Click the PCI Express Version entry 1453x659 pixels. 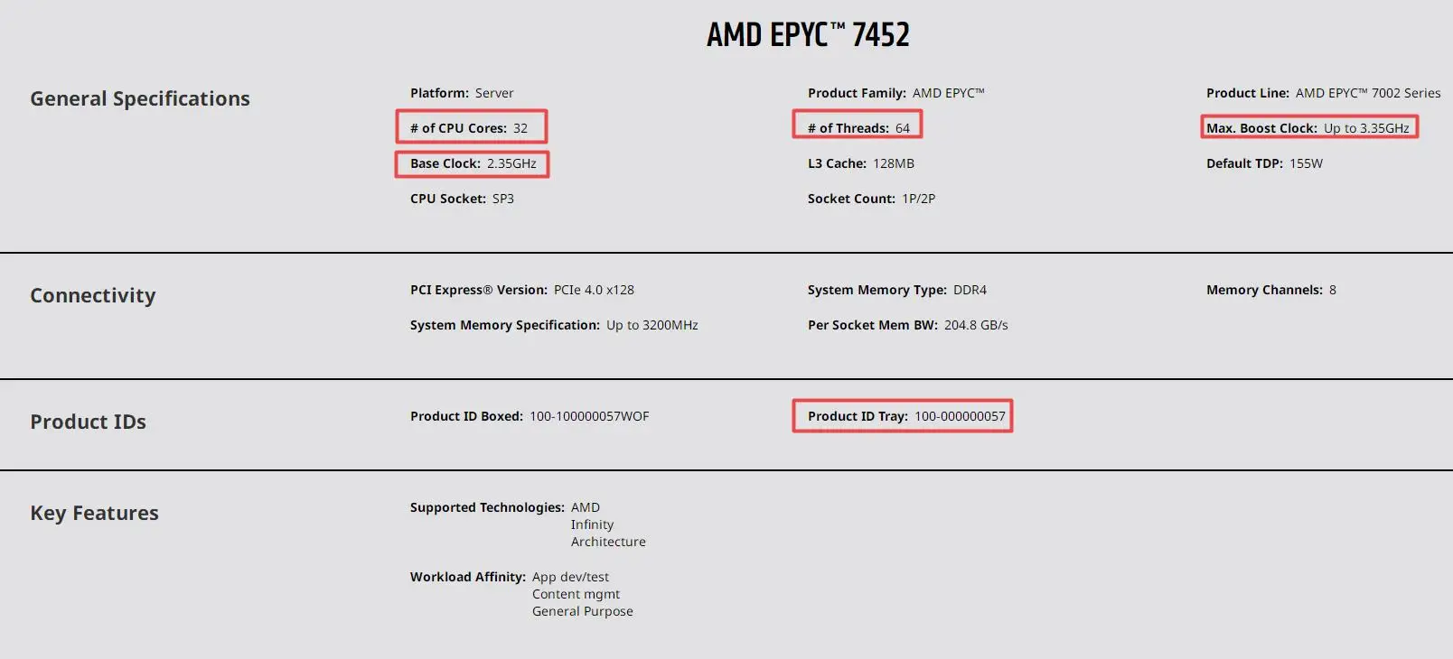click(x=521, y=290)
